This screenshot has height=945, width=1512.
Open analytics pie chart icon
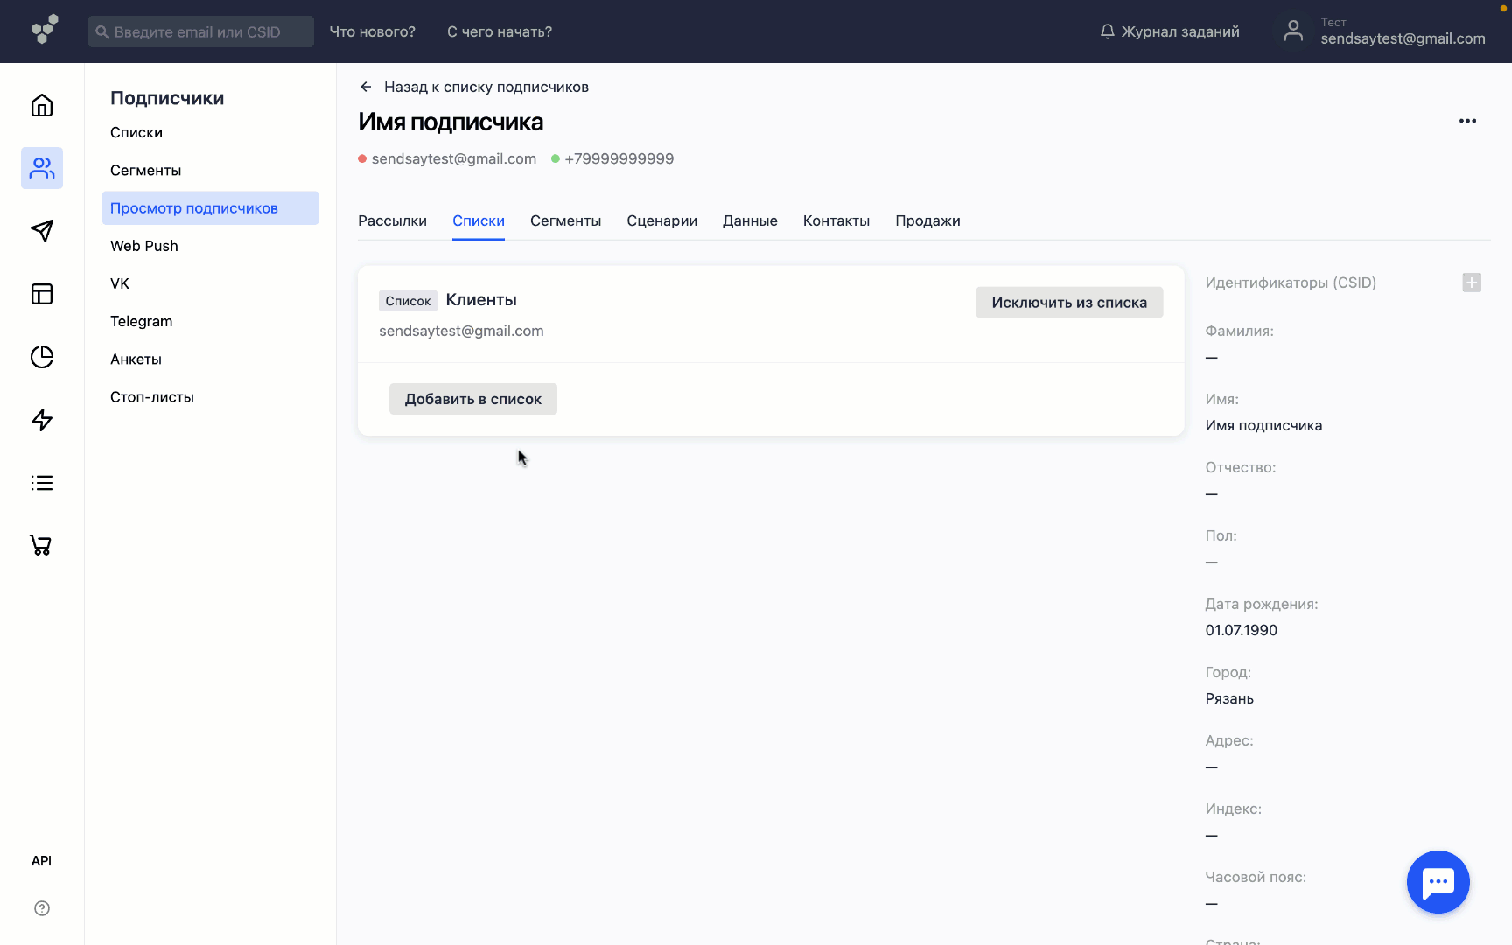click(x=42, y=357)
